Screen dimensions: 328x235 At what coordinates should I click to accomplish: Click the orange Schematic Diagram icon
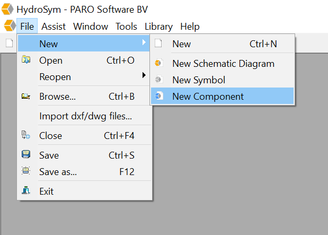[x=159, y=63]
